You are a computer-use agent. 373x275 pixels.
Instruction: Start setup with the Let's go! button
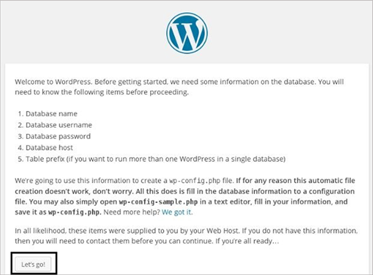33,264
